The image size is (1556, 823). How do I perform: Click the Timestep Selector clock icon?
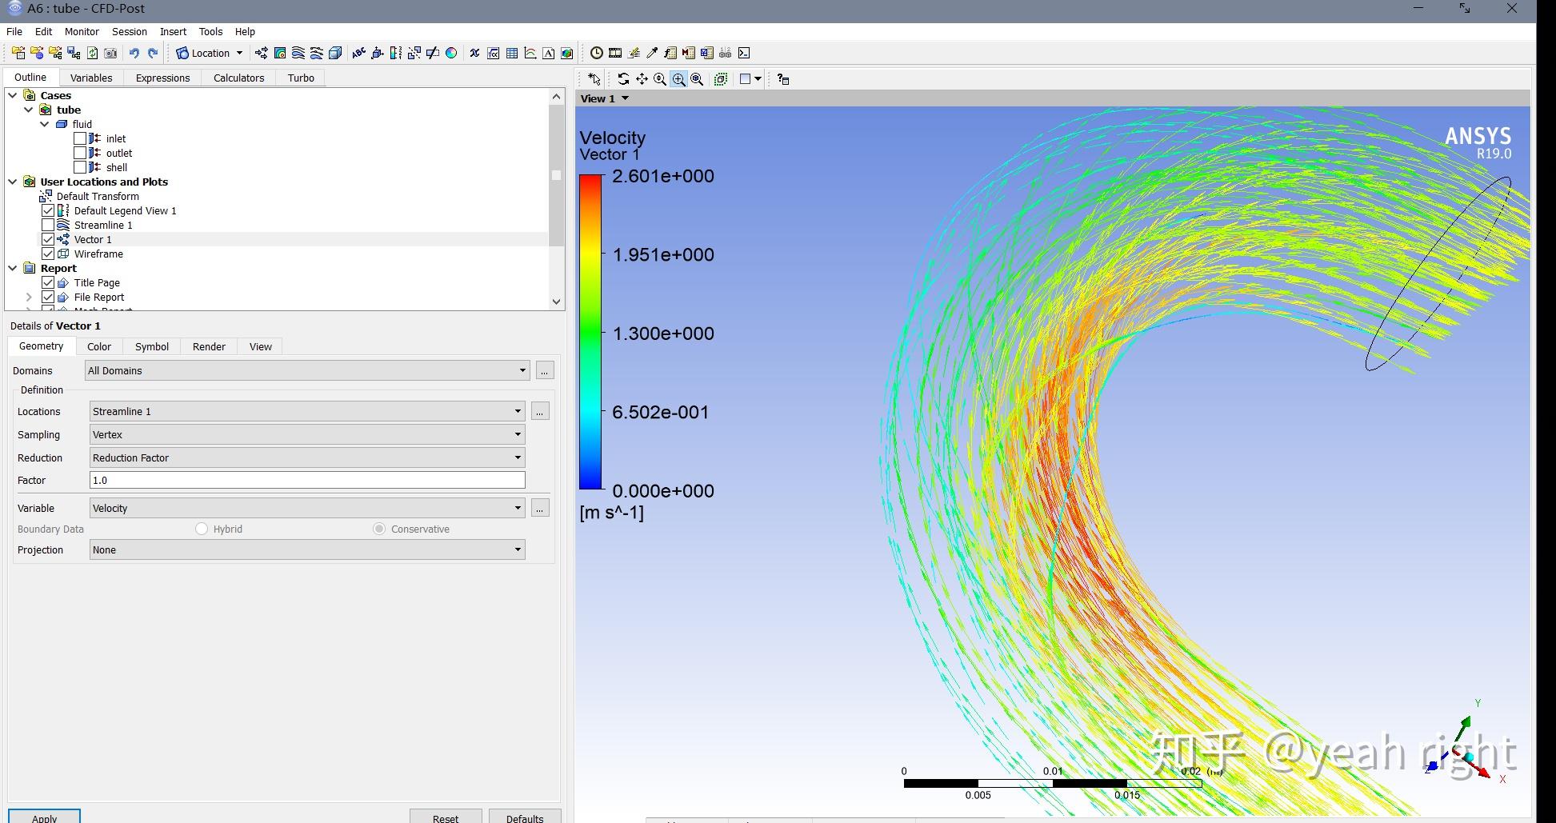tap(597, 54)
